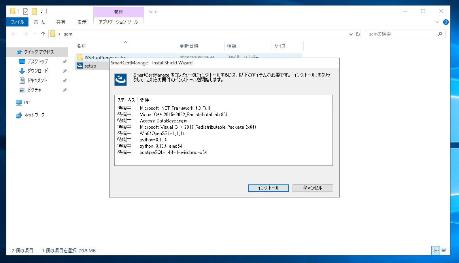
Task: Select ネットワーク in the navigation pane
Action: point(34,115)
